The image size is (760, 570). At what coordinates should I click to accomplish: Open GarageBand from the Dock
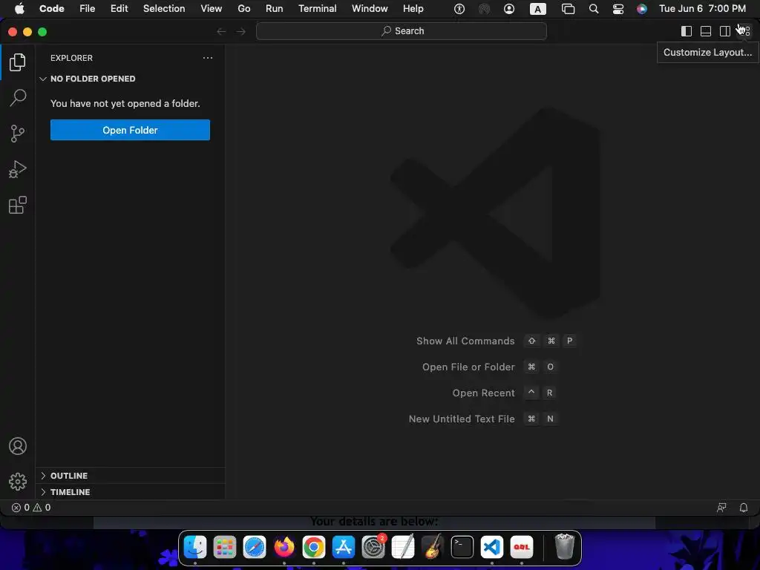pyautogui.click(x=433, y=547)
